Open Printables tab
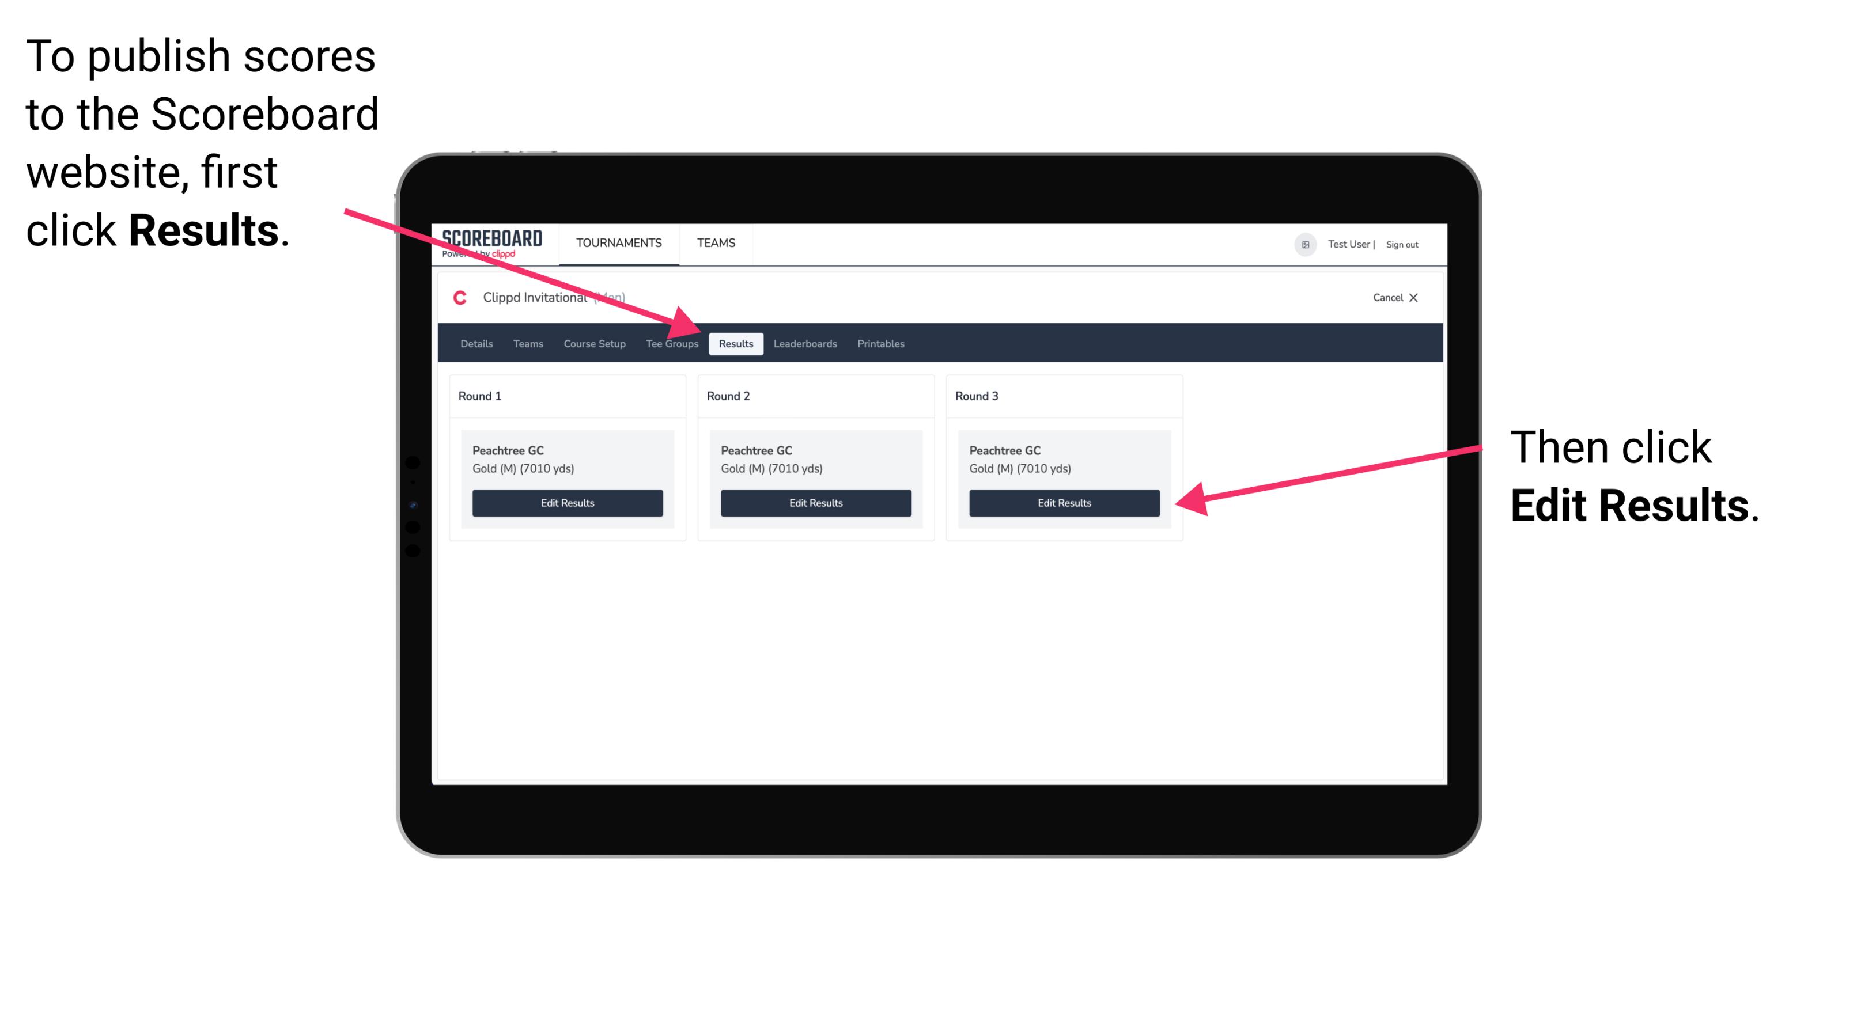The height and width of the screenshot is (1009, 1876). [880, 343]
